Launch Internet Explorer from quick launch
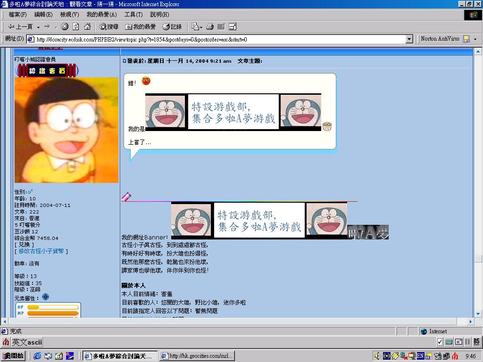Image resolution: width=483 pixels, height=362 pixels. tap(38, 356)
